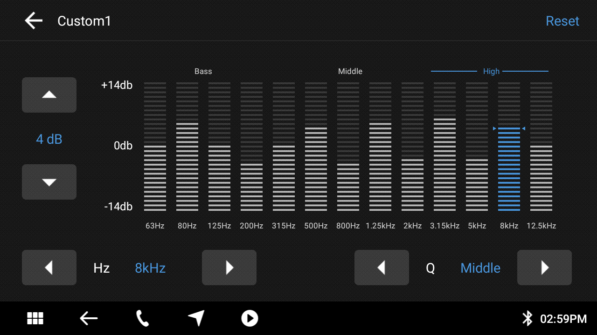This screenshot has width=597, height=335.
Task: Lower Q value with left arrow
Action: [x=382, y=268]
